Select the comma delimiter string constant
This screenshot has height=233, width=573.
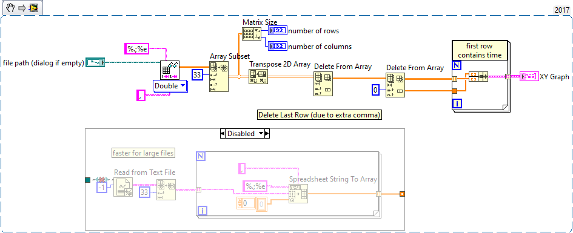pyautogui.click(x=141, y=95)
